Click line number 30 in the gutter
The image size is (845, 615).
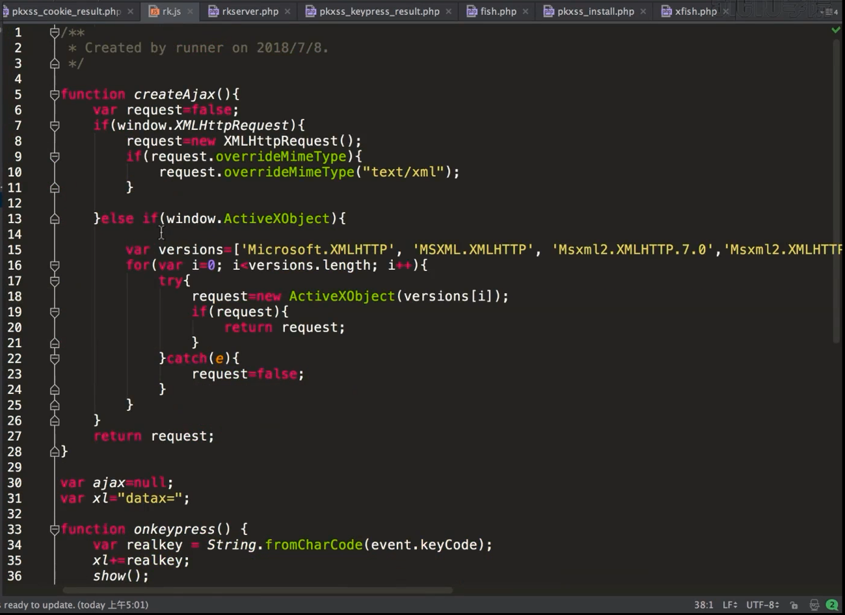(x=14, y=482)
